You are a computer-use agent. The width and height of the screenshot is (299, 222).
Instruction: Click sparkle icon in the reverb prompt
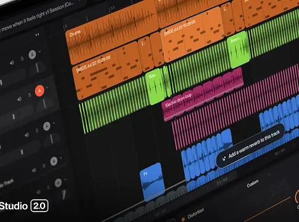coord(224,158)
